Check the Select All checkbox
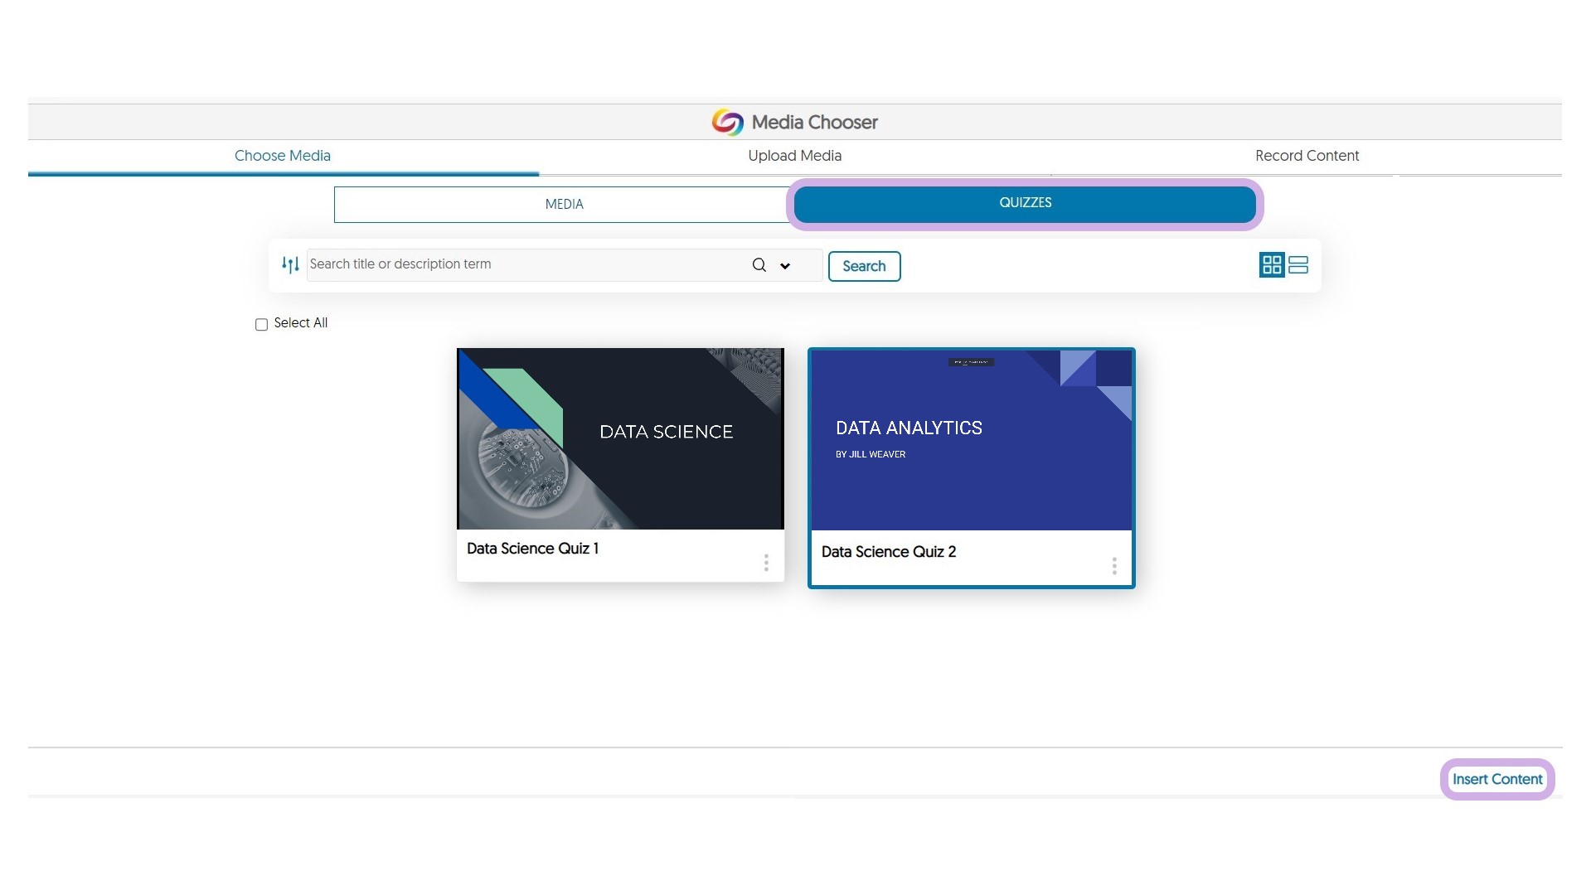The image size is (1591, 895). click(x=261, y=324)
